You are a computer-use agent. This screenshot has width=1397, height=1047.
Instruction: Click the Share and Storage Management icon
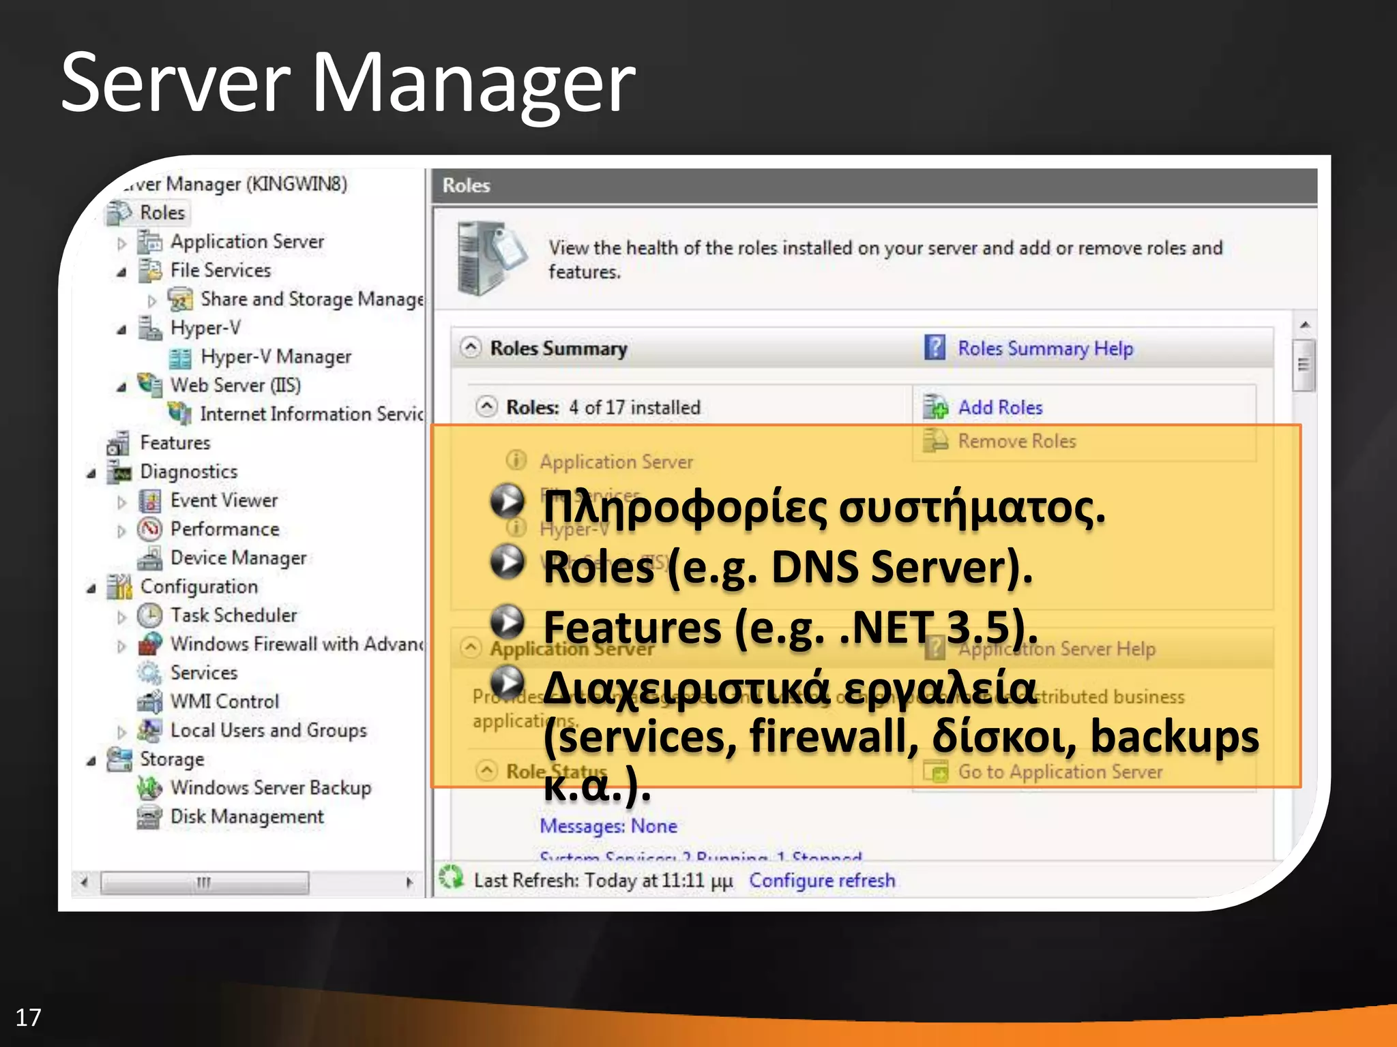[x=180, y=299]
